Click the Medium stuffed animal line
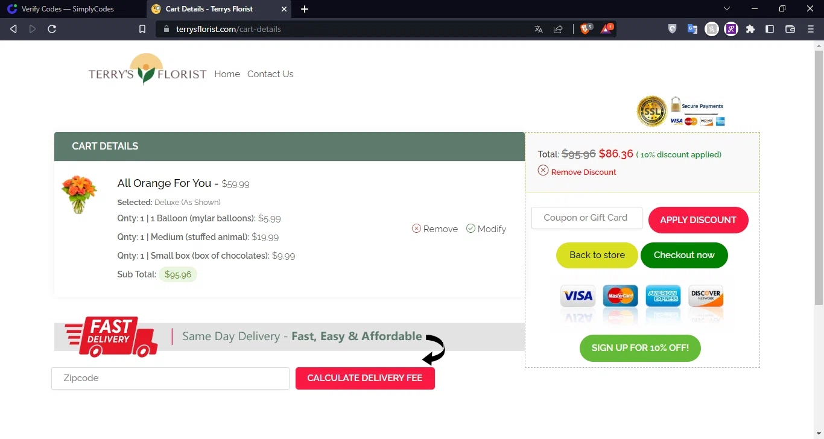The width and height of the screenshot is (824, 439). [x=198, y=237]
